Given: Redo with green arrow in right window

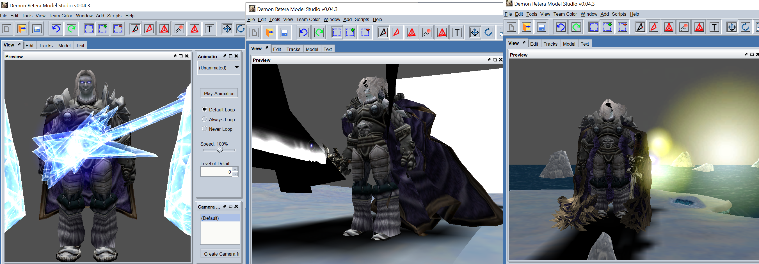Looking at the screenshot, I should (x=576, y=27).
